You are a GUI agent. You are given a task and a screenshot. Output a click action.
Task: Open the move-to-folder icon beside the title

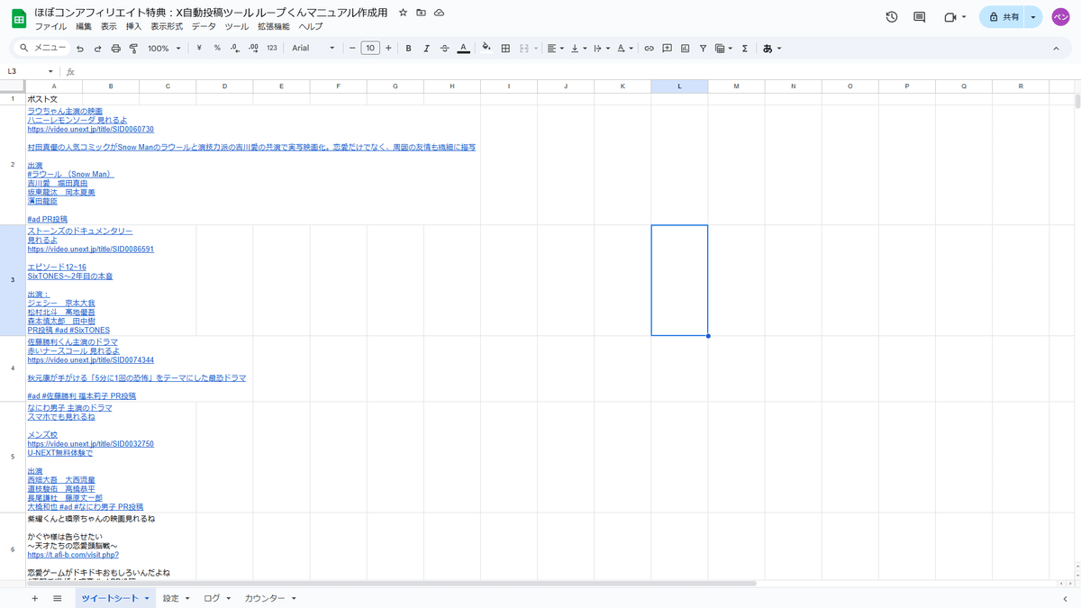click(x=421, y=13)
